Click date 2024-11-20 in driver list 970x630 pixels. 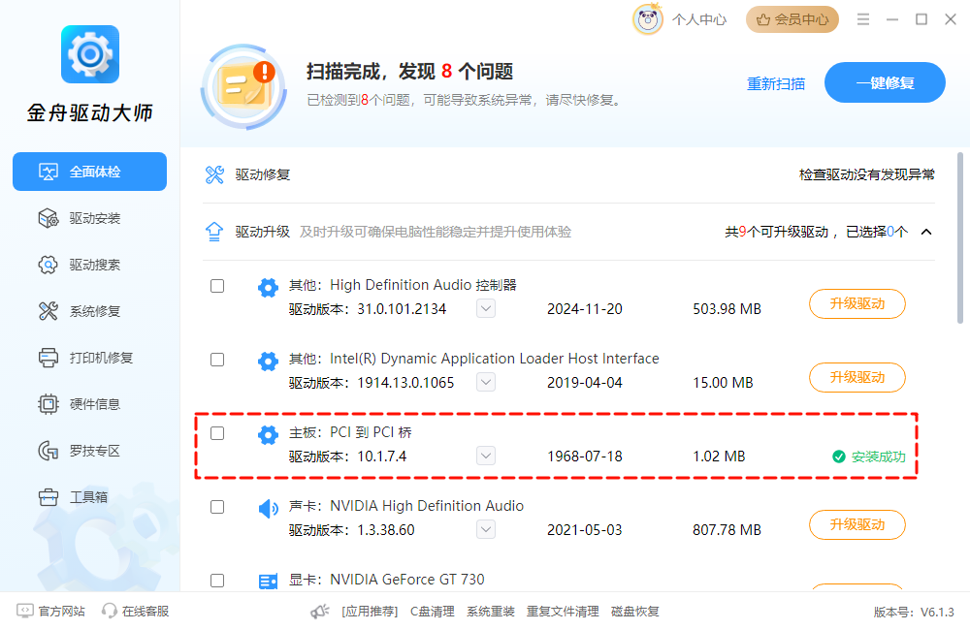click(x=585, y=309)
